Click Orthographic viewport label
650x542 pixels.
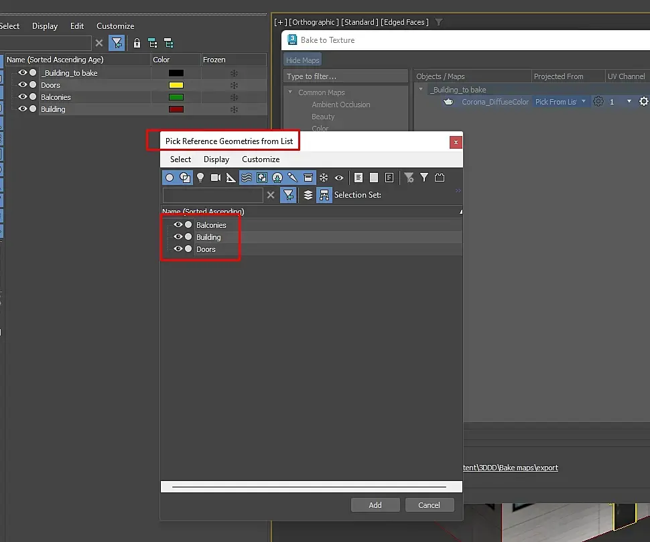pyautogui.click(x=314, y=22)
